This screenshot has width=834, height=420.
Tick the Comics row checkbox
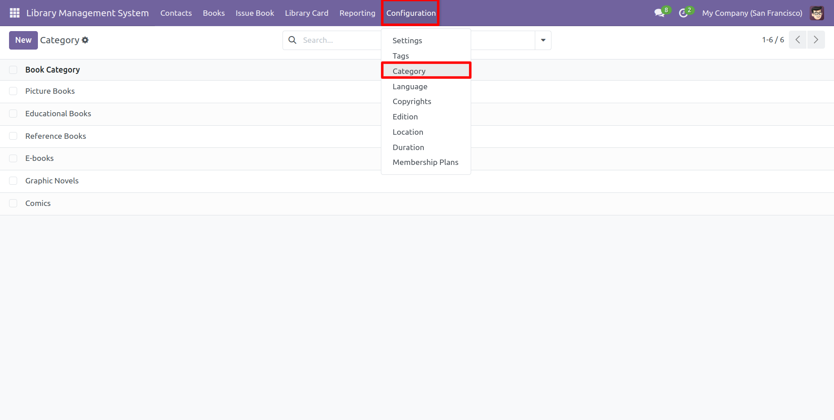pyautogui.click(x=14, y=203)
